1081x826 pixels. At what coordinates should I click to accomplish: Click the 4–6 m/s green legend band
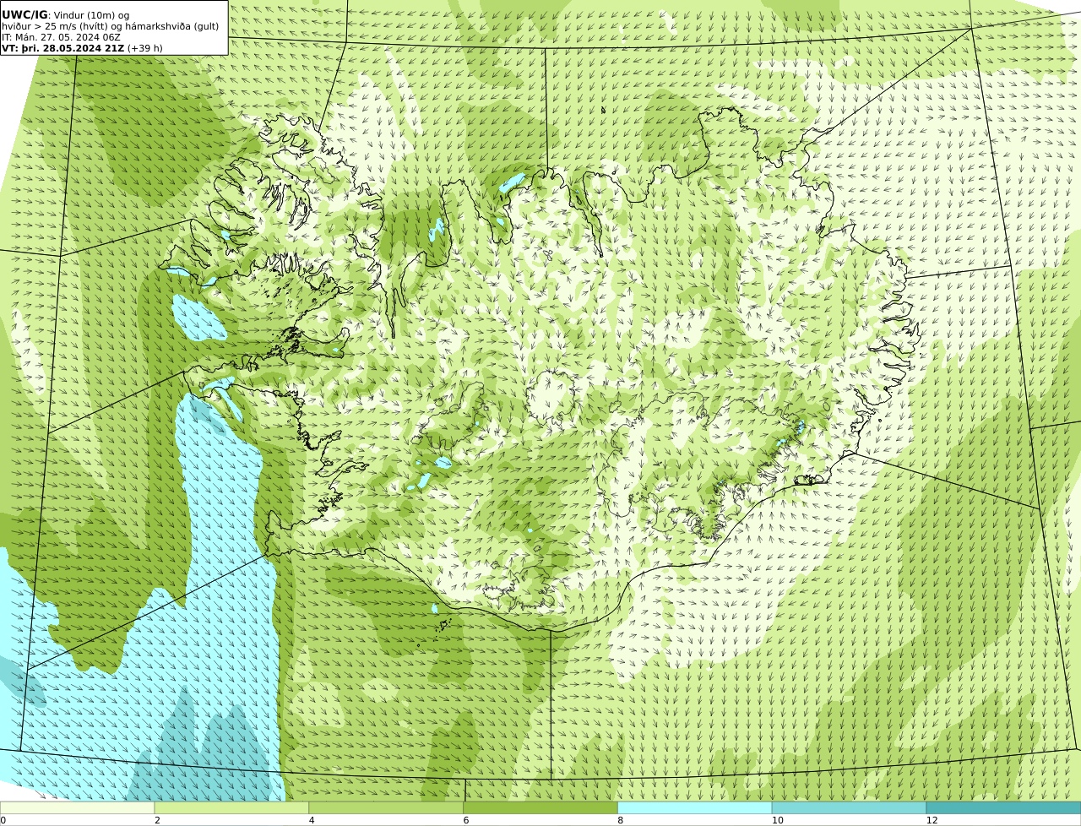coord(386,807)
